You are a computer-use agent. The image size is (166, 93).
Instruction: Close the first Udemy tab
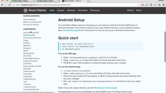pyautogui.click(x=34, y=1)
